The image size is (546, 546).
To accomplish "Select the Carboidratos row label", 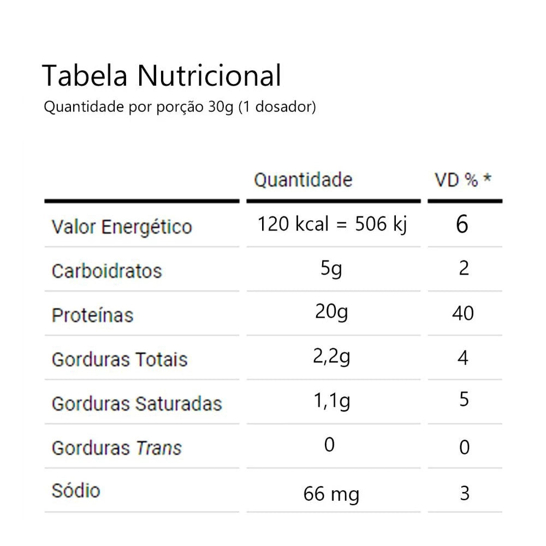I will (x=107, y=271).
